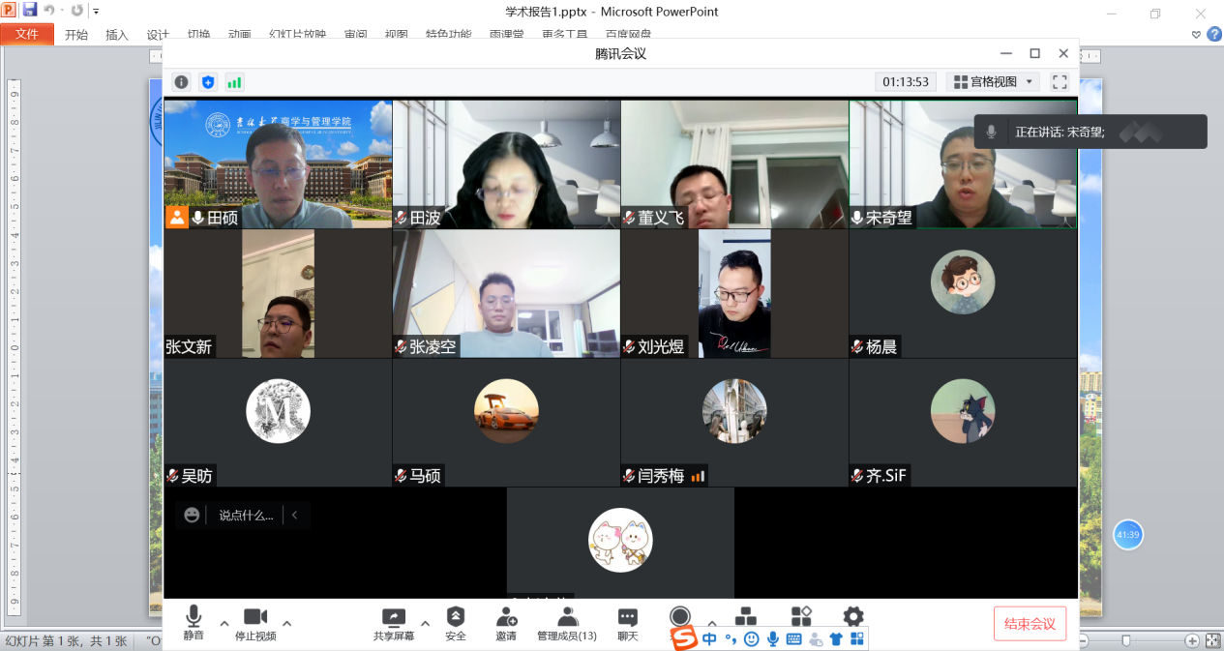Toggle 停止视频 to stop camera
The width and height of the screenshot is (1224, 651).
pos(255,624)
